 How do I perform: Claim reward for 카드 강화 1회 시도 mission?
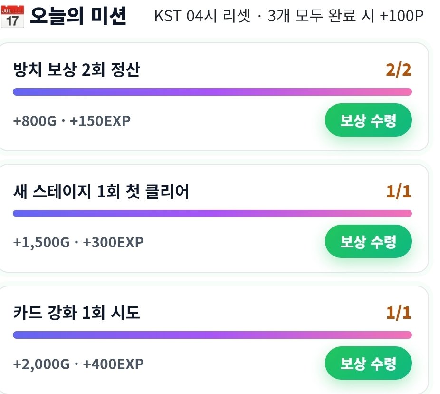point(368,363)
